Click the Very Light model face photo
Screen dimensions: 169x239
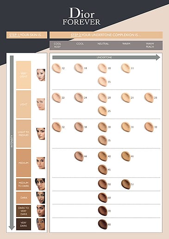pyautogui.click(x=41, y=75)
